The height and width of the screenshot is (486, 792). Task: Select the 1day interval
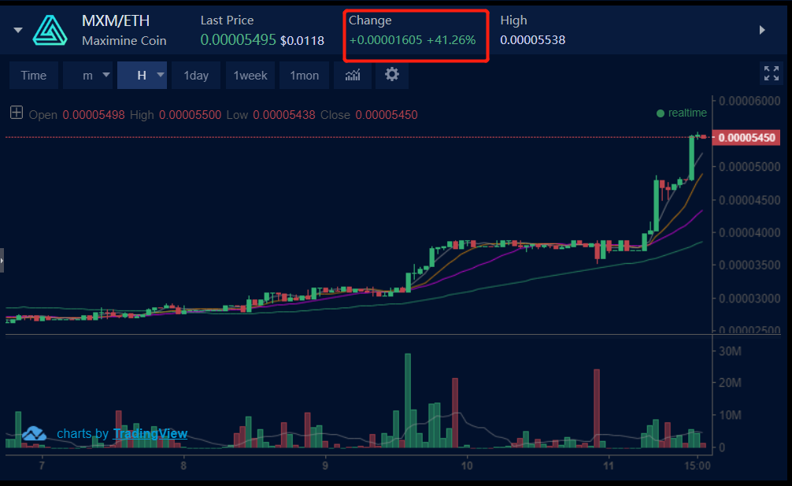[x=196, y=76]
